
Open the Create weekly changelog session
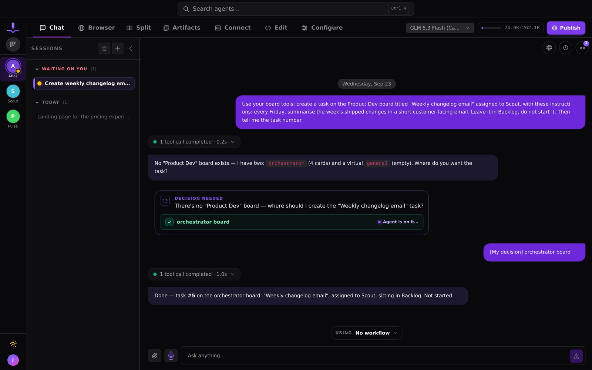[84, 84]
